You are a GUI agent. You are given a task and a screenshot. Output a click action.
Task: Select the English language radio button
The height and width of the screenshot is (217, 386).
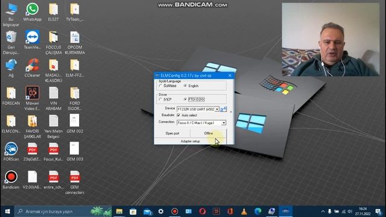point(185,86)
